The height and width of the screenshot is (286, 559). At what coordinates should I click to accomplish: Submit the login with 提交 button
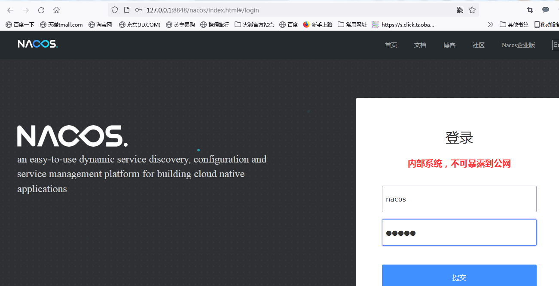tap(459, 275)
